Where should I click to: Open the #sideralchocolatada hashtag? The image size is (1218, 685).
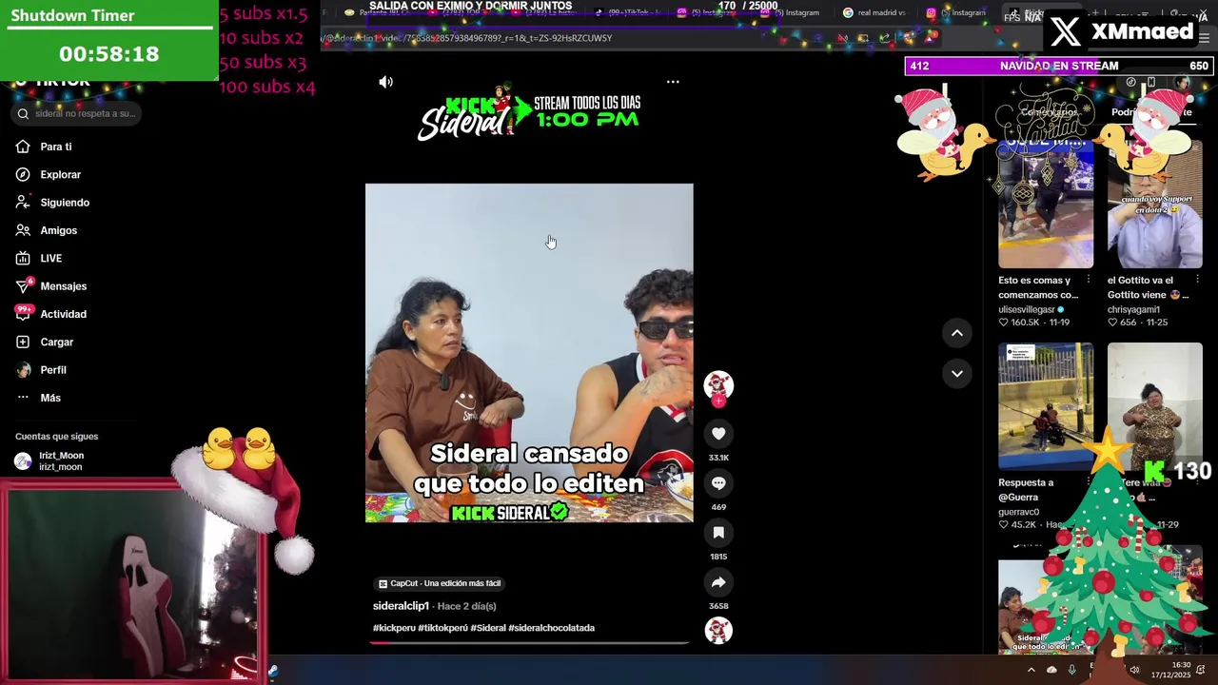pos(551,628)
